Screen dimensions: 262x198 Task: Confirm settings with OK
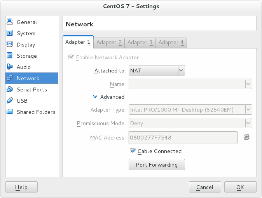point(240,187)
